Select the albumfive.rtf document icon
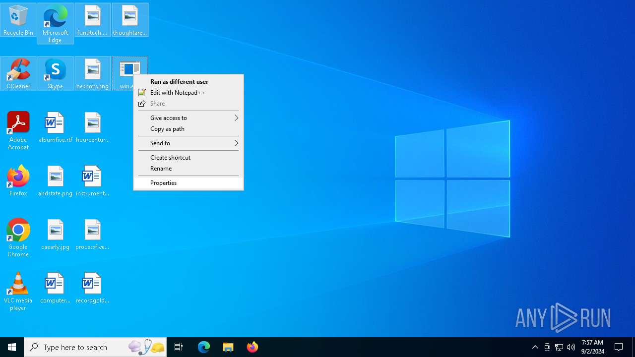635x357 pixels. [55, 127]
